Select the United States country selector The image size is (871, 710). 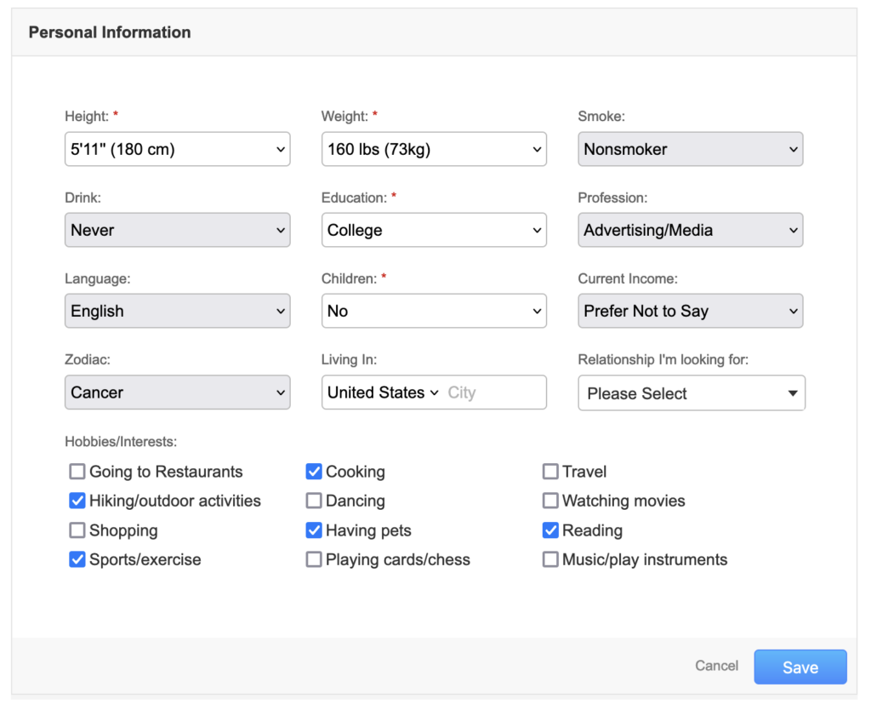[x=383, y=392]
